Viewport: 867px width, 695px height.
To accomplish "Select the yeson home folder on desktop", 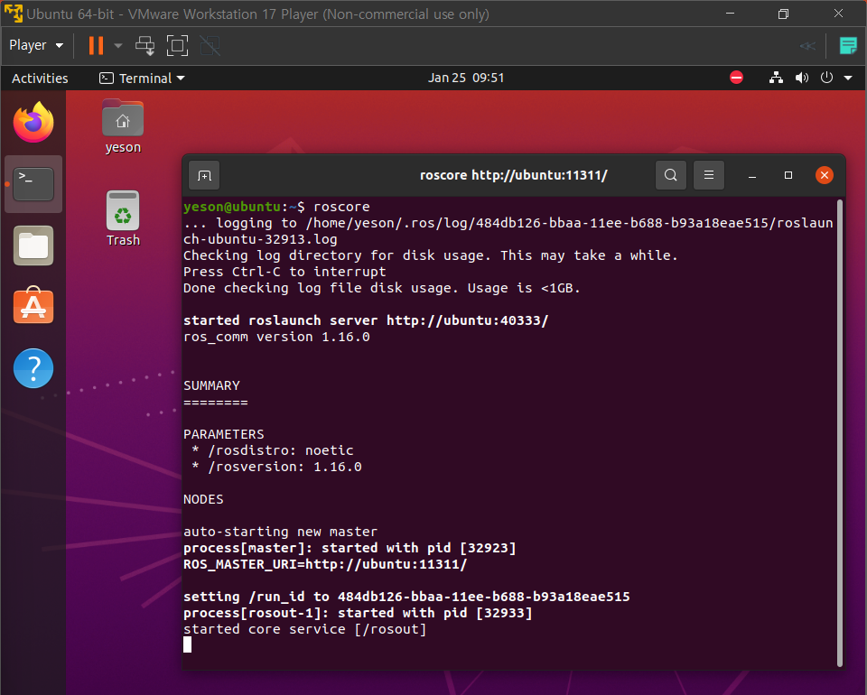I will 123,126.
